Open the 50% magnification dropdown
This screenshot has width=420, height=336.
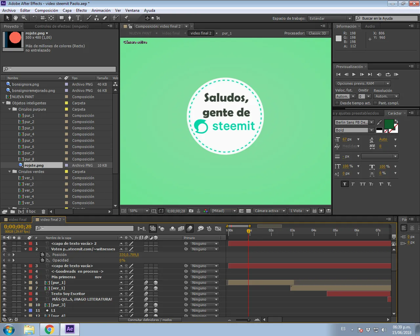pos(138,211)
